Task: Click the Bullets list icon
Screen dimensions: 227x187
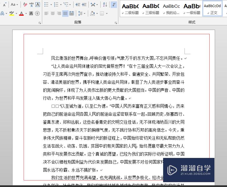Action: [x=46, y=5]
